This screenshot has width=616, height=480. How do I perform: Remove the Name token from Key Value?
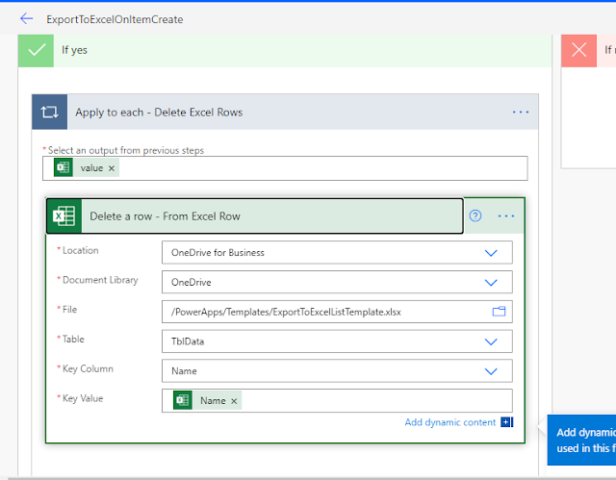[x=234, y=401]
